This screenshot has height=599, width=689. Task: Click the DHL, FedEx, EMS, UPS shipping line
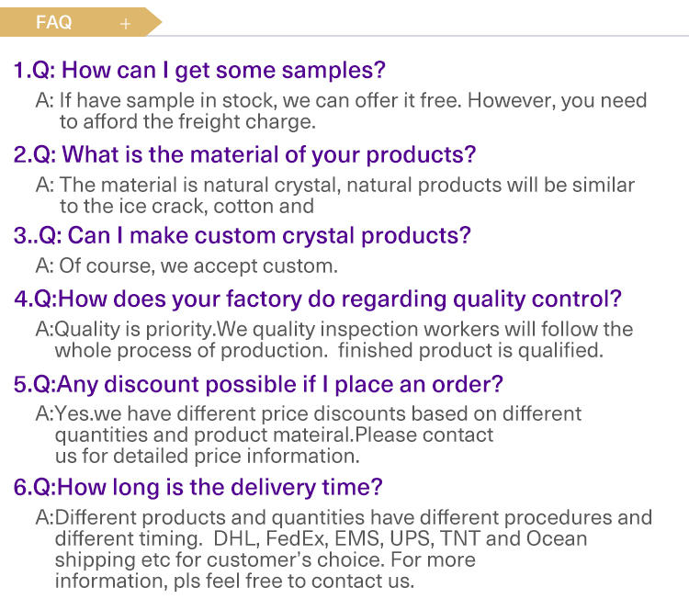(x=322, y=538)
